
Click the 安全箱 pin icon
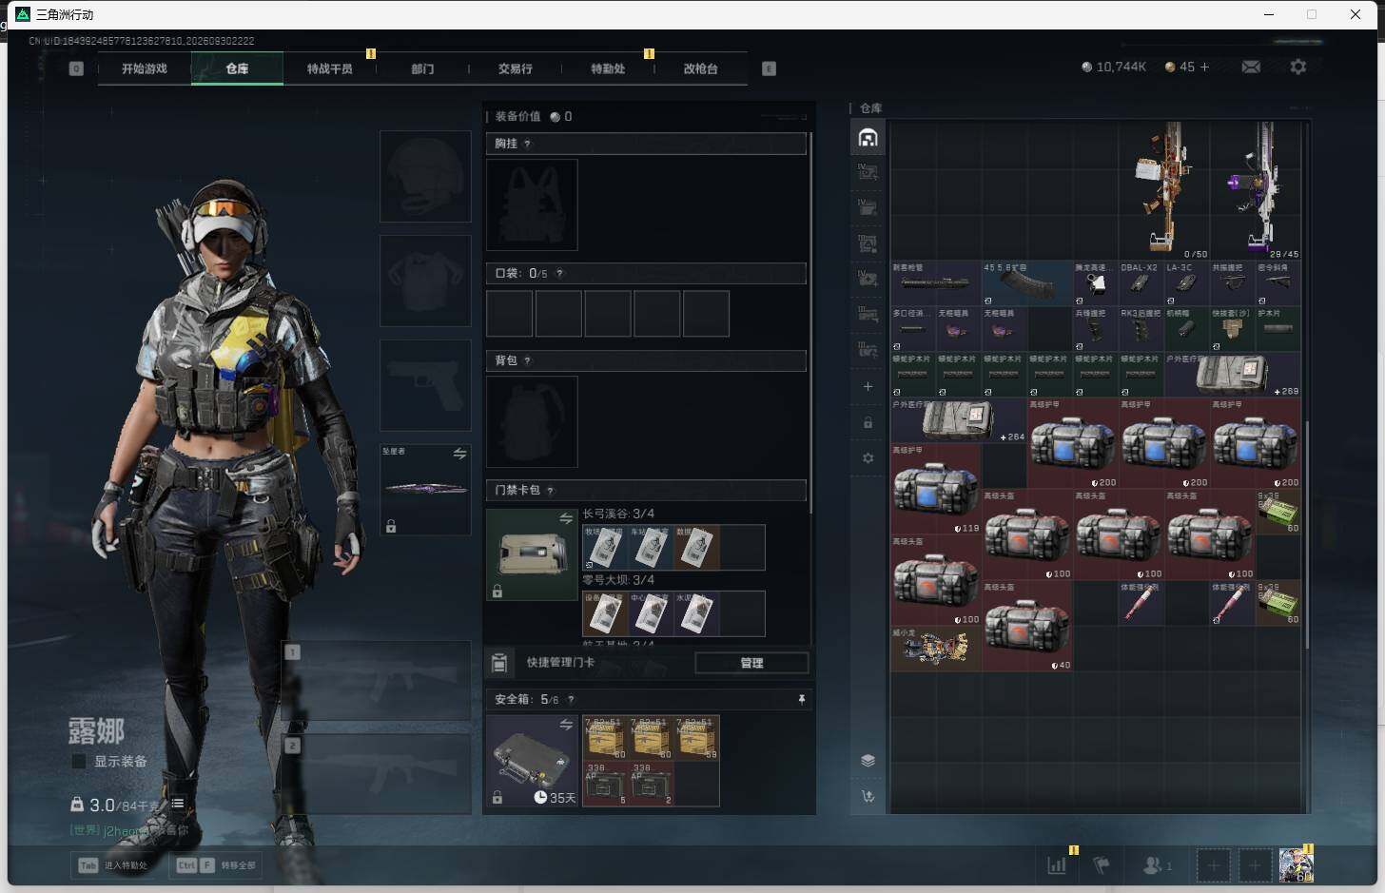click(x=802, y=699)
